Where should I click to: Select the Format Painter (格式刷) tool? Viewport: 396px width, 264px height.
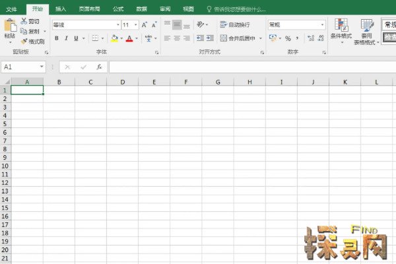[x=24, y=41]
